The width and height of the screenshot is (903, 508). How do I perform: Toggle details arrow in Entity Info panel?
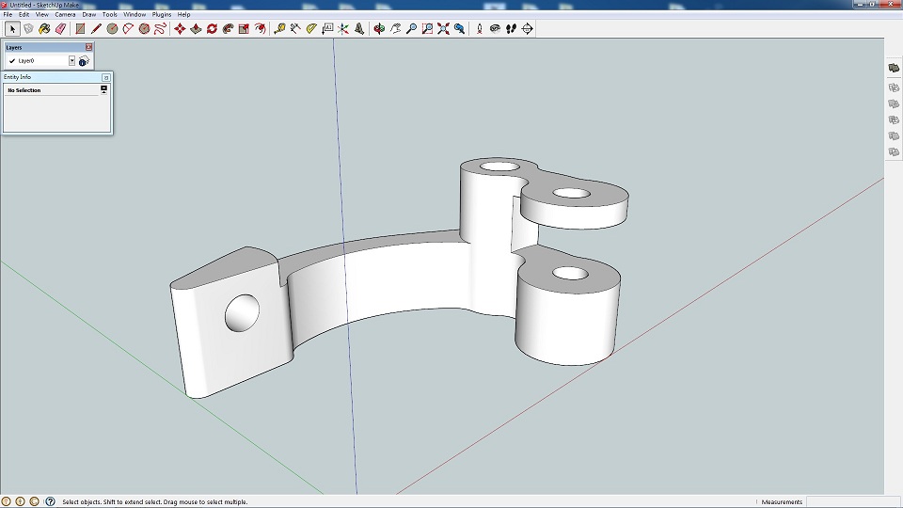pyautogui.click(x=103, y=89)
